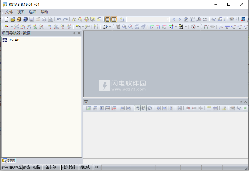The image size is (249, 171).
Task: View model in Z direction
Action: (164, 27)
